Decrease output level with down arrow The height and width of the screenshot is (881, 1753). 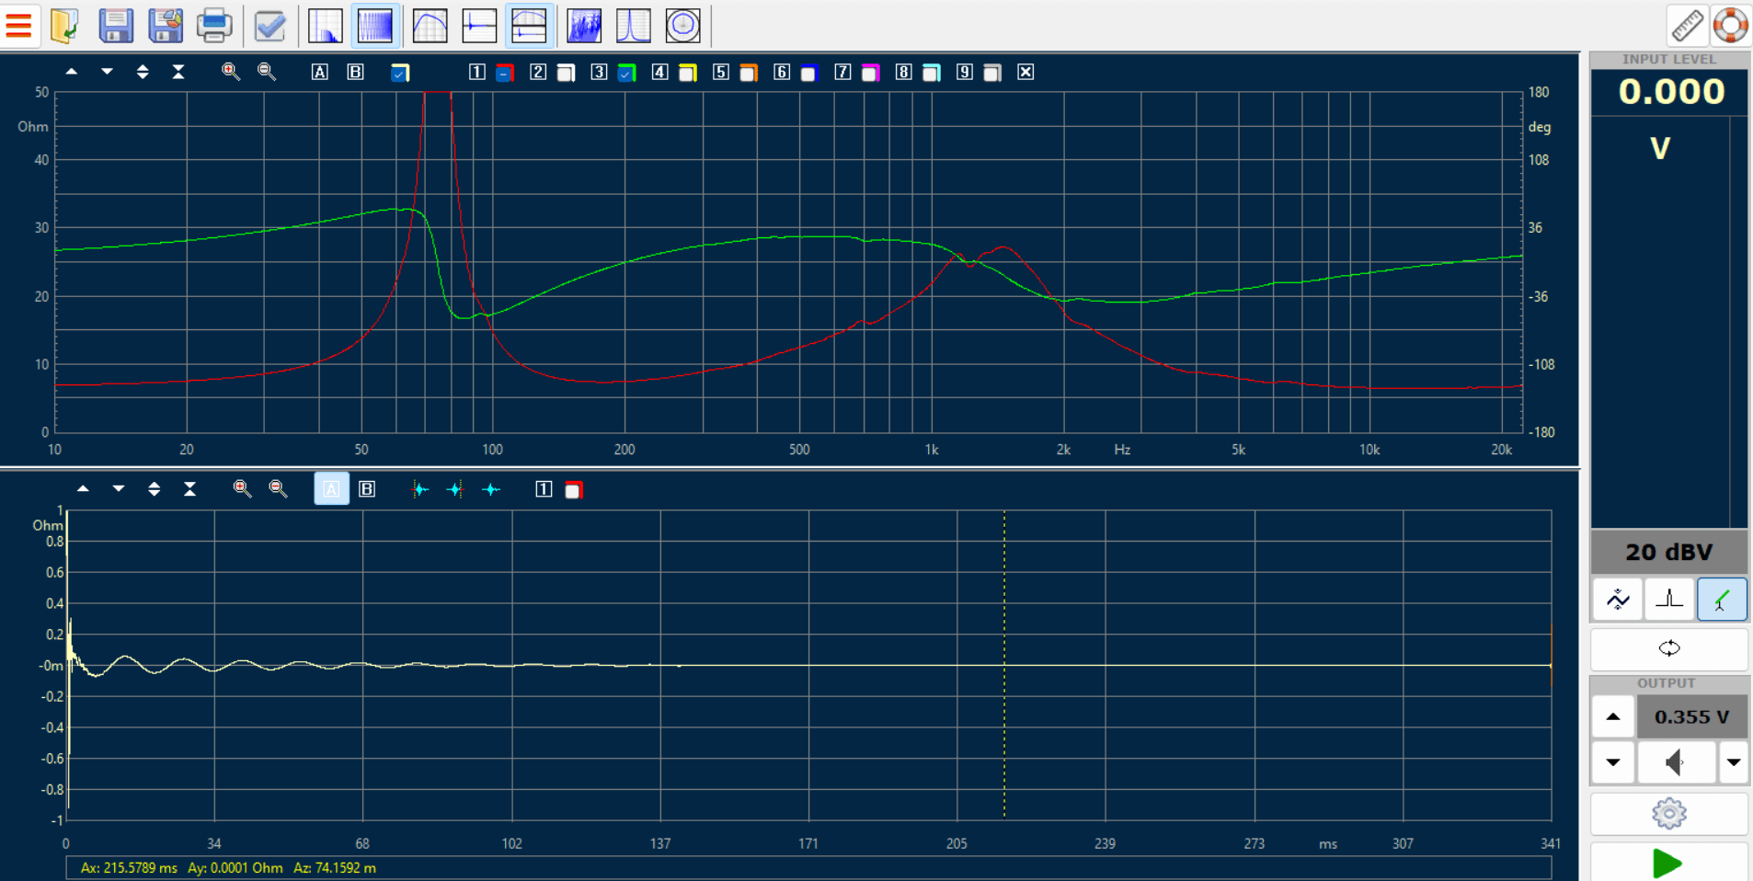pos(1613,762)
